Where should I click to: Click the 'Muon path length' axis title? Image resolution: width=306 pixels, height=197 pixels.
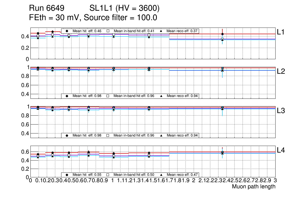coord(254,187)
